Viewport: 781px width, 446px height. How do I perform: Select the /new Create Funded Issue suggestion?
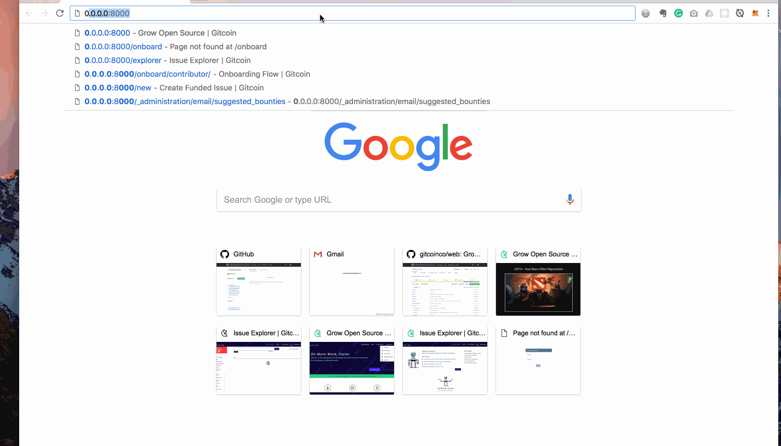tap(398, 88)
